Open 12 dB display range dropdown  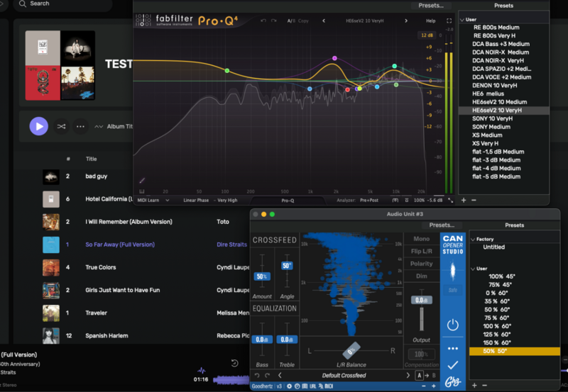click(x=427, y=35)
